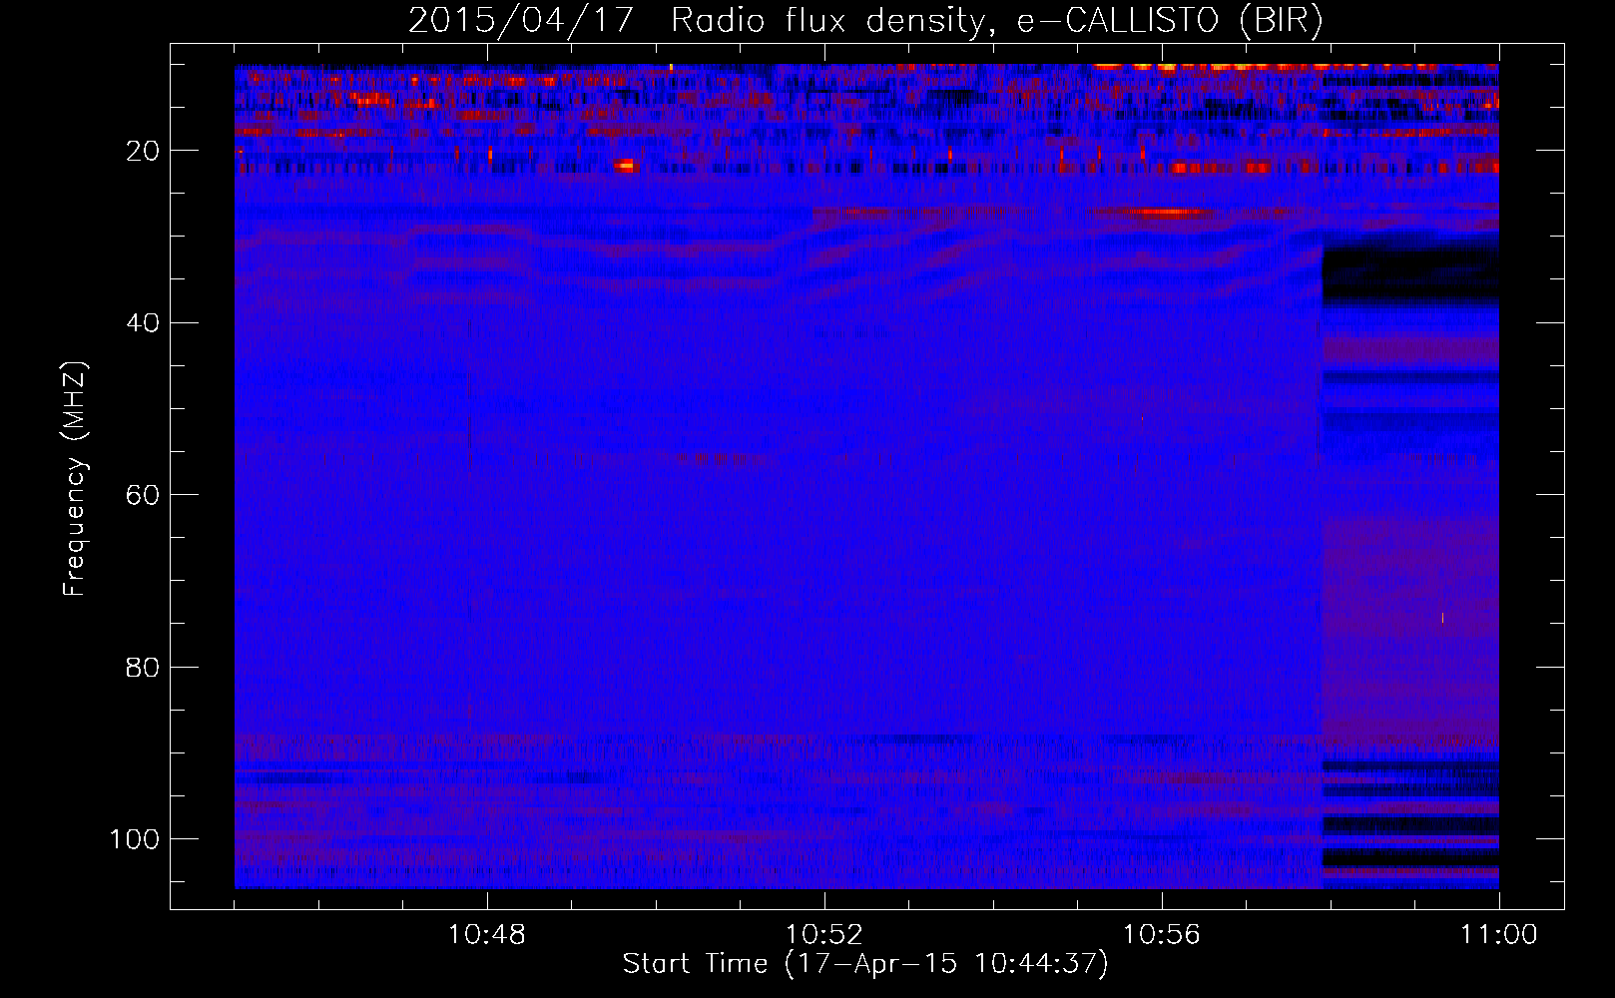This screenshot has height=998, width=1615.
Task: Click the 10:56 time tick label
Action: 1162,935
